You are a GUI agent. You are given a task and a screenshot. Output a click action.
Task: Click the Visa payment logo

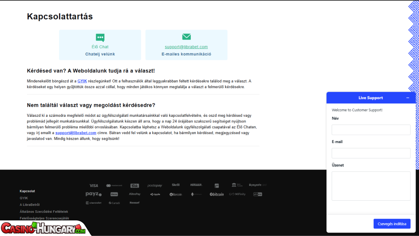[x=93, y=185]
